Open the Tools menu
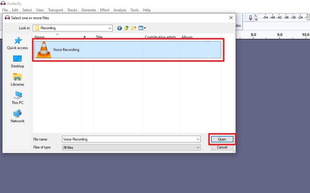Screen dimensions: 310x193 [134, 10]
